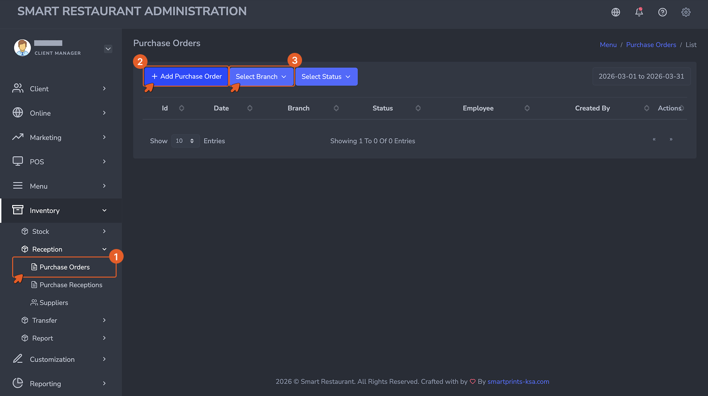Click the Client people icon in sidebar
The width and height of the screenshot is (708, 396).
click(x=18, y=88)
